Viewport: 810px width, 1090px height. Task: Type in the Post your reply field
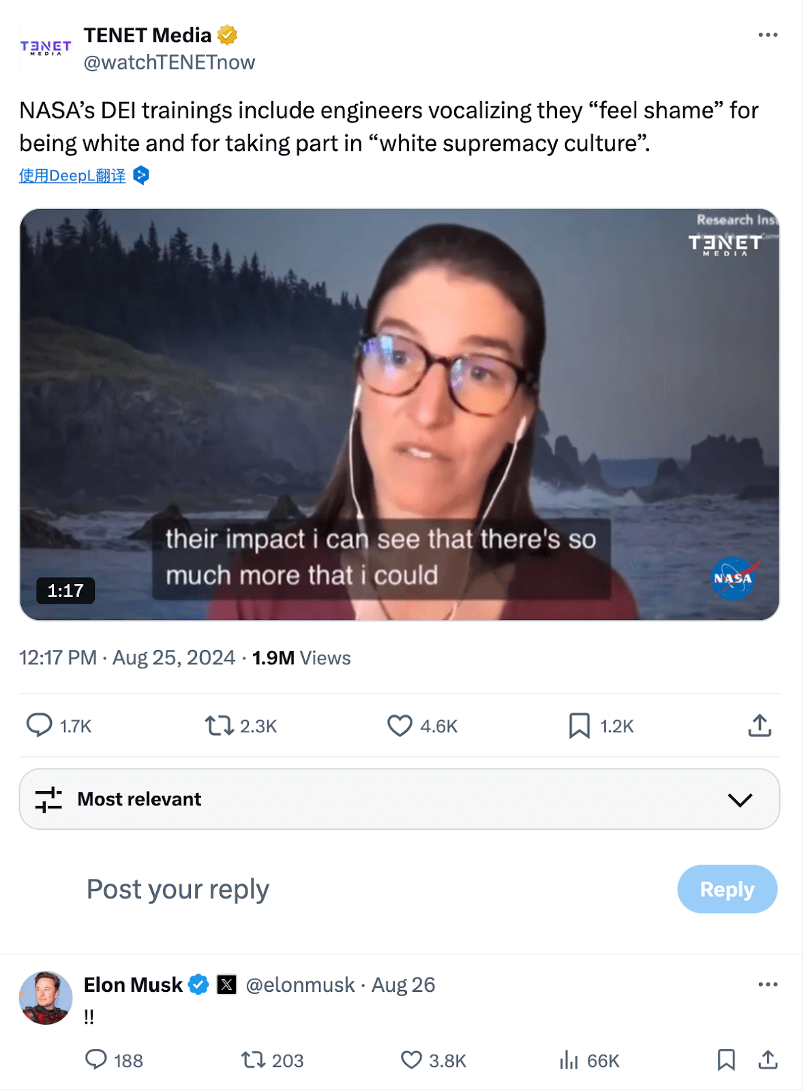341,889
